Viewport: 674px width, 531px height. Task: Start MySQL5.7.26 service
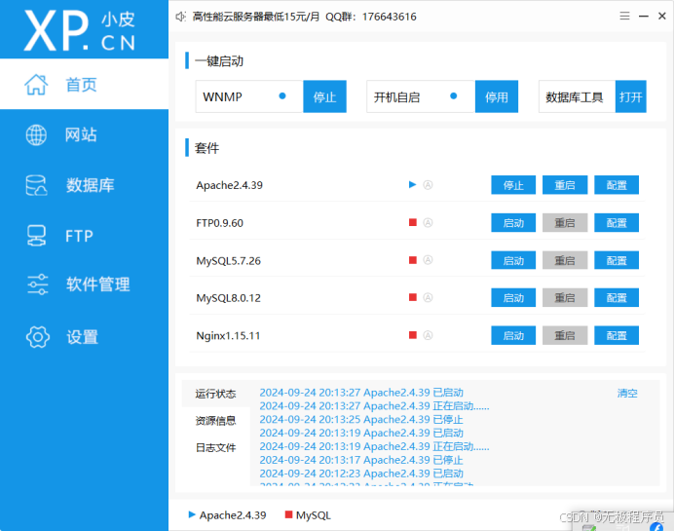tap(513, 260)
